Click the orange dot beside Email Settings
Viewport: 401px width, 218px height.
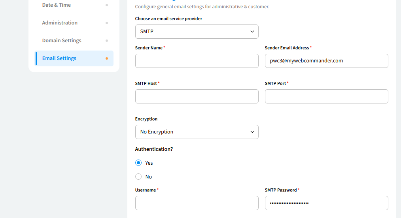pos(107,58)
